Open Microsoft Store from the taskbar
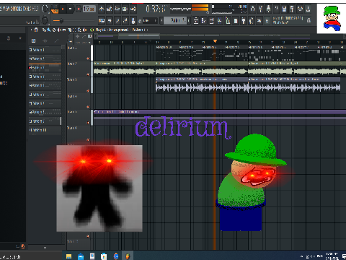This screenshot has height=260, width=346. (104, 256)
